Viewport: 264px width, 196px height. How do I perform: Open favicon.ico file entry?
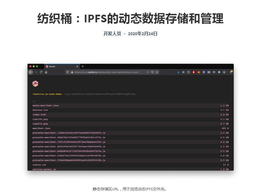pyautogui.click(x=40, y=110)
